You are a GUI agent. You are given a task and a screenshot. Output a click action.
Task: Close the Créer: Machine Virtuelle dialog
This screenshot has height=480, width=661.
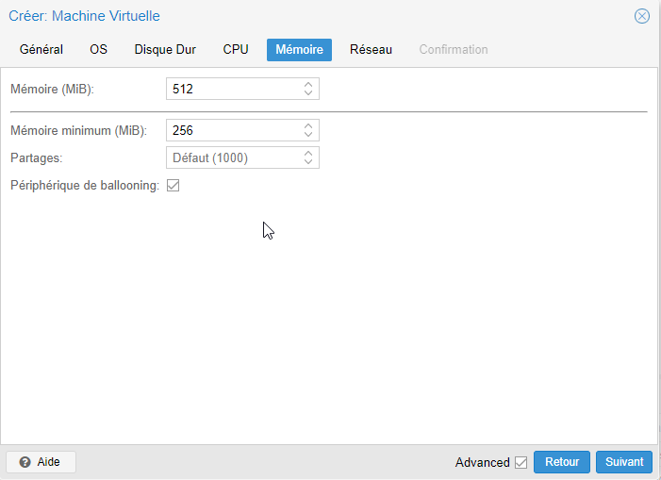click(641, 16)
